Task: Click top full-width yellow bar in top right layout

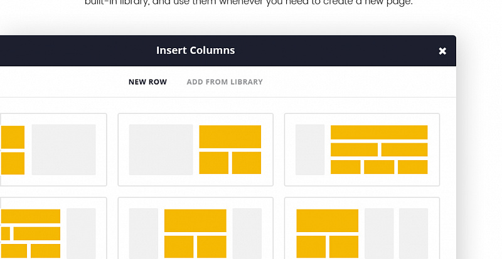Action: click(379, 132)
